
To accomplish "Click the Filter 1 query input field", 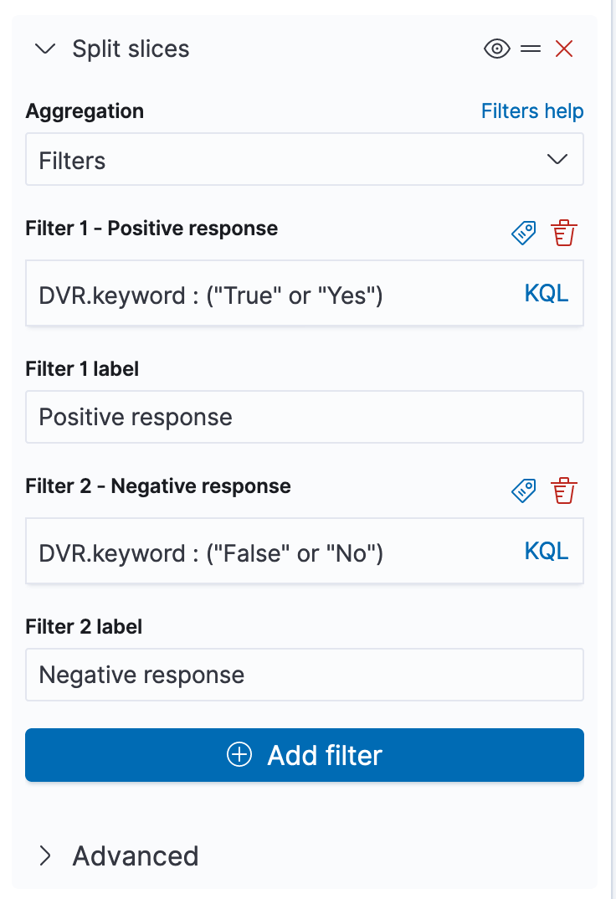I will [268, 295].
